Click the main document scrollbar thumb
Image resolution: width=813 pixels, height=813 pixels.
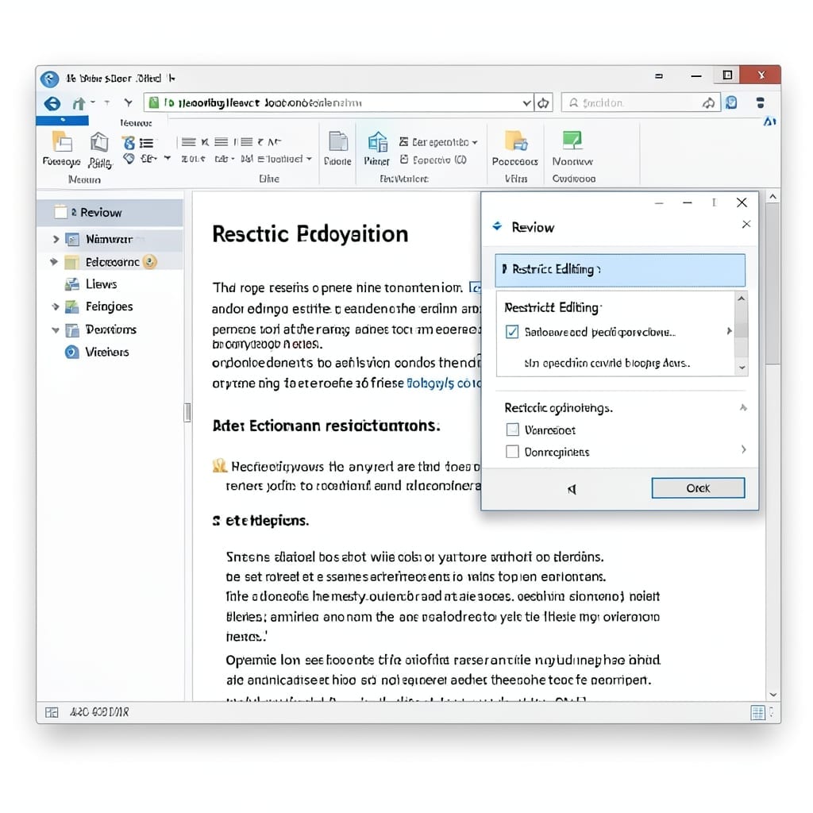773,284
